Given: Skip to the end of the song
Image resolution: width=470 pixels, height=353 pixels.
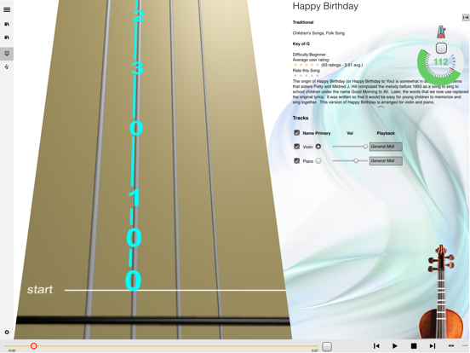Looking at the screenshot, I should coord(432,346).
